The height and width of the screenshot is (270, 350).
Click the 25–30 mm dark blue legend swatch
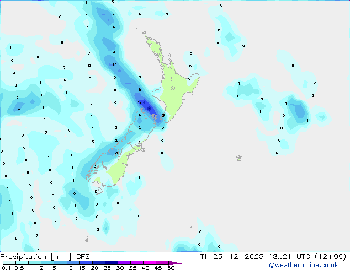click(112, 263)
